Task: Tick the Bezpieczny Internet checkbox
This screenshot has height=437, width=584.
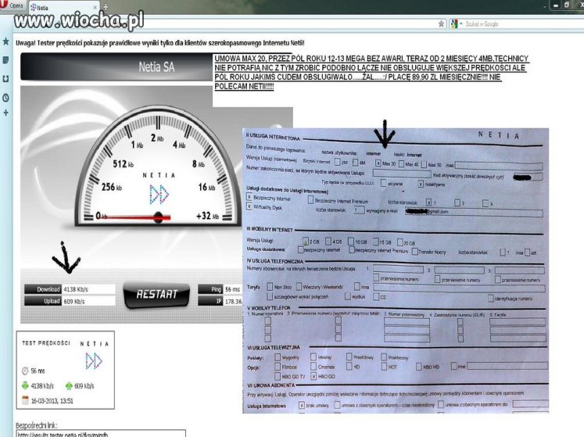Action: point(249,197)
